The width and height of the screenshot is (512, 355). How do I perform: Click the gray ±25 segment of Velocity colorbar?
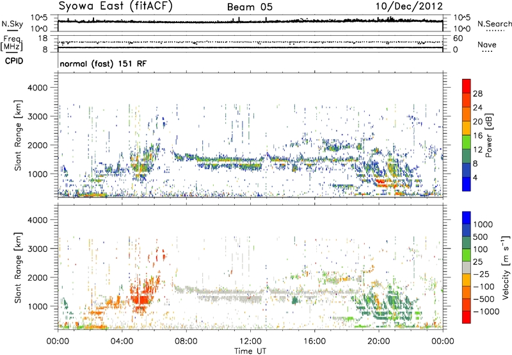point(467,267)
